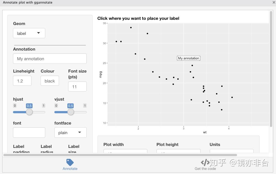Screen dimensions: 276x174
Task: Click the Font size input field
Action: [77, 87]
